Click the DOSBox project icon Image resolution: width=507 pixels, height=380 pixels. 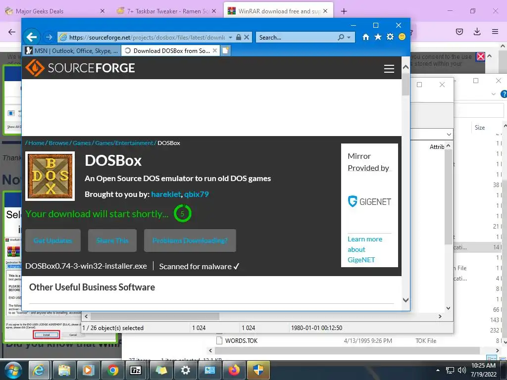50,176
